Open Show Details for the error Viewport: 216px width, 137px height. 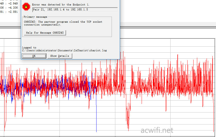60,56
